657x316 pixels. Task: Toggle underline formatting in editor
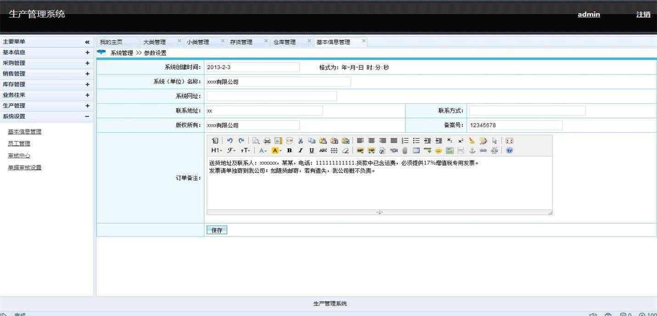(312, 150)
